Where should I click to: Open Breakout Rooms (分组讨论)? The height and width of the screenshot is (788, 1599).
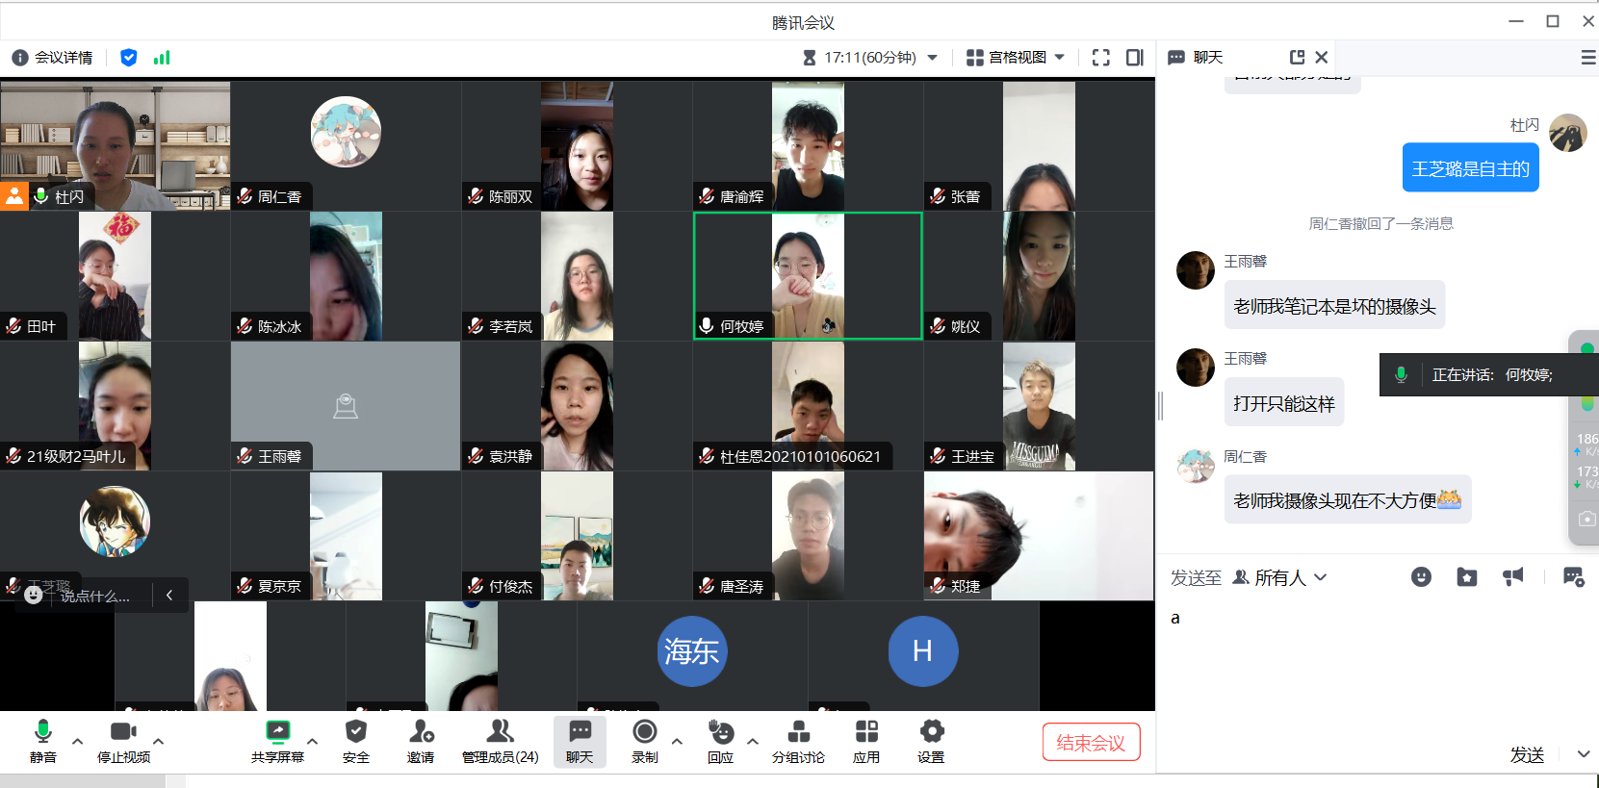point(798,742)
